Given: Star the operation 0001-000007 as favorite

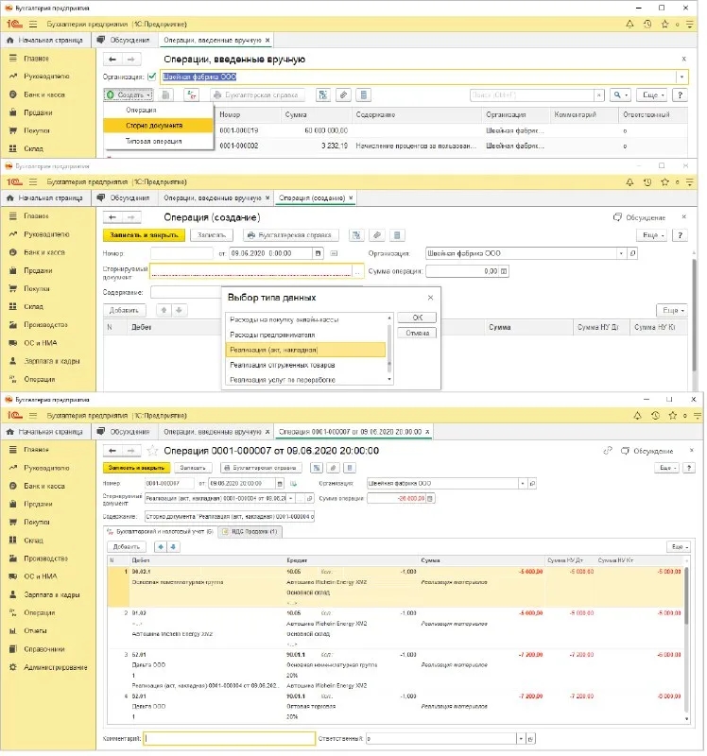Looking at the screenshot, I should pyautogui.click(x=151, y=451).
